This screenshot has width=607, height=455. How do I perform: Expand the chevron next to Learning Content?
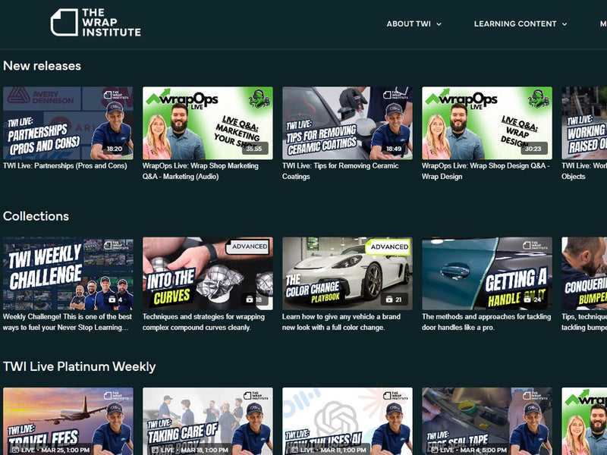click(x=565, y=24)
